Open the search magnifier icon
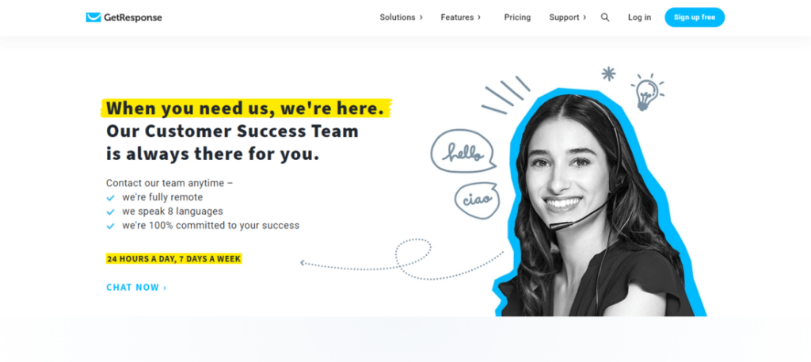 [x=604, y=17]
